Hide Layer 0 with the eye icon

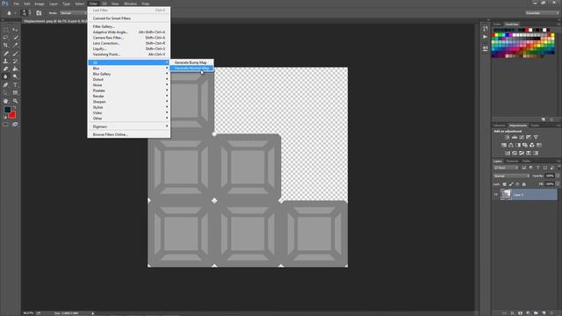tap(496, 195)
